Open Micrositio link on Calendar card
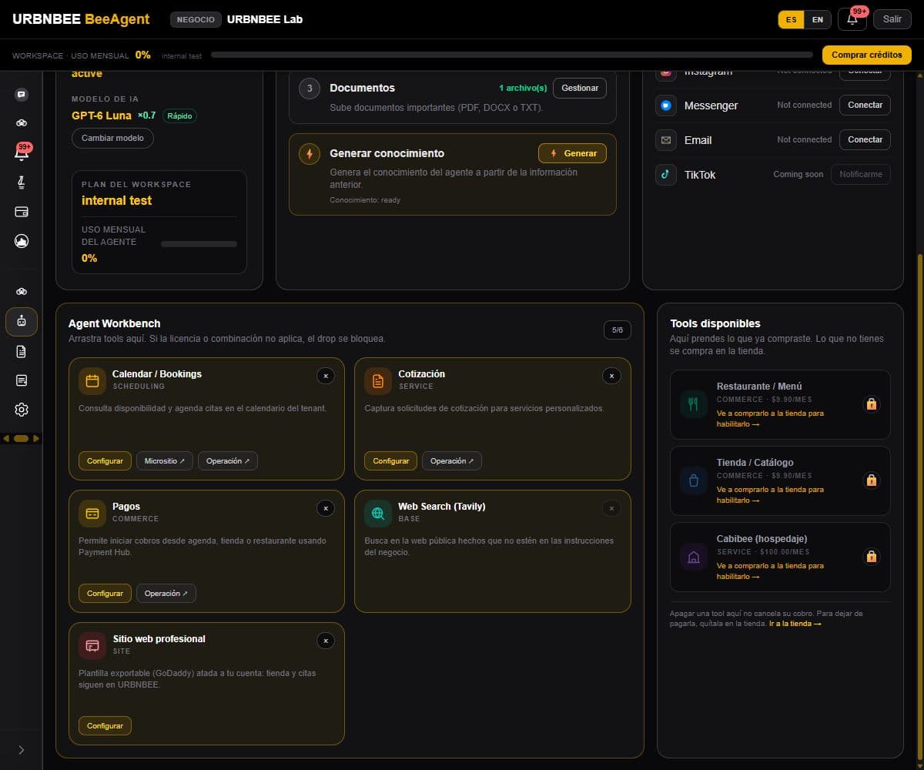The image size is (924, 770). (165, 460)
